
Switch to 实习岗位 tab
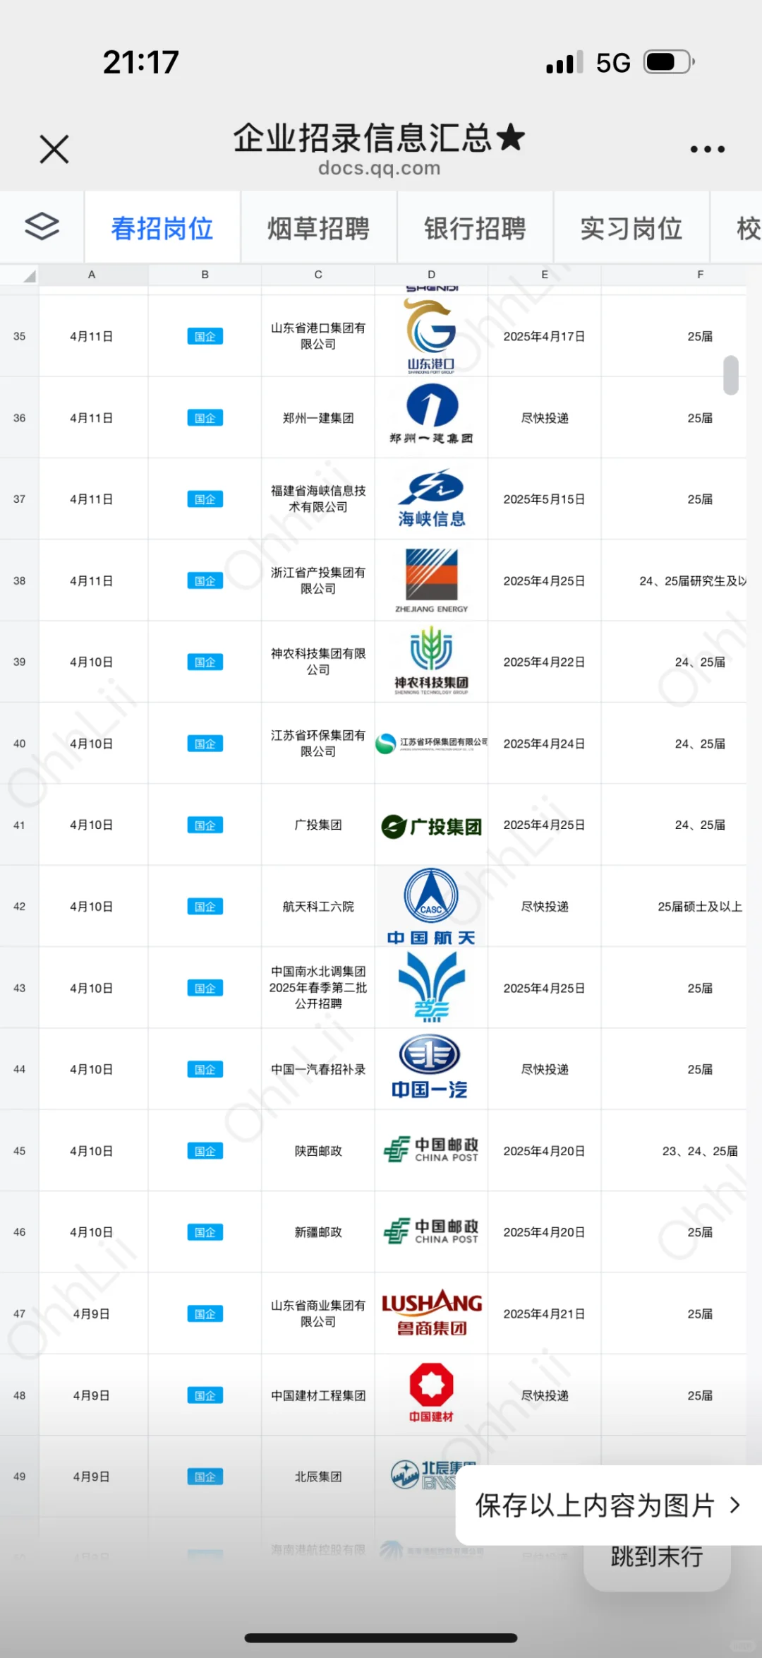click(x=631, y=228)
